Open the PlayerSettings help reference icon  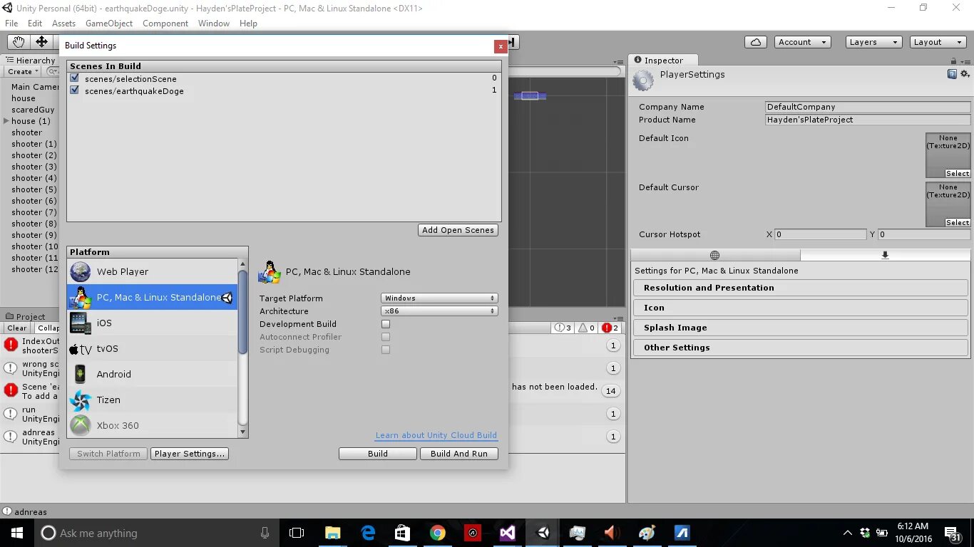coord(952,74)
